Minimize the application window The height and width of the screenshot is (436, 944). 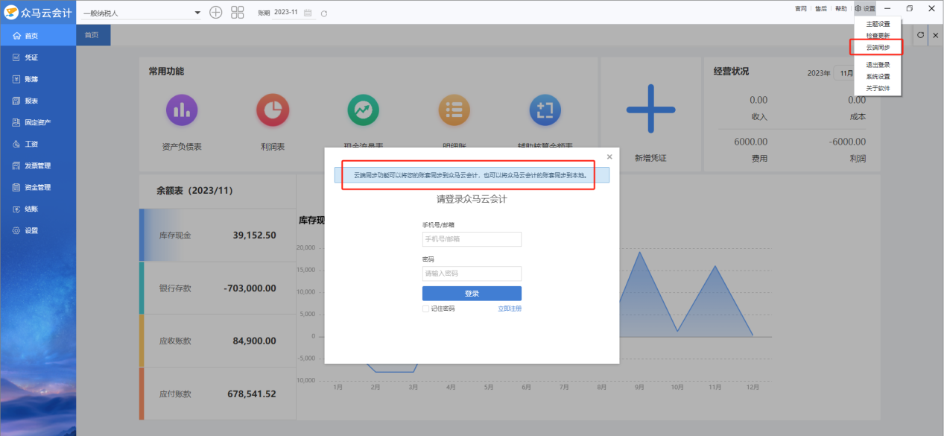pyautogui.click(x=887, y=8)
